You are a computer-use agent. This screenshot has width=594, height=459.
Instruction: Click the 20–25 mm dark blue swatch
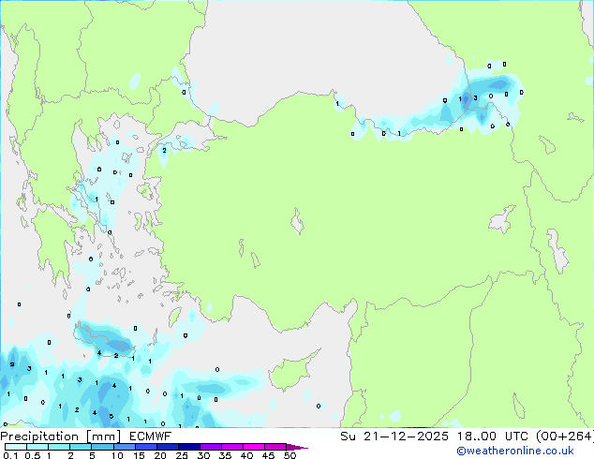[168, 447]
